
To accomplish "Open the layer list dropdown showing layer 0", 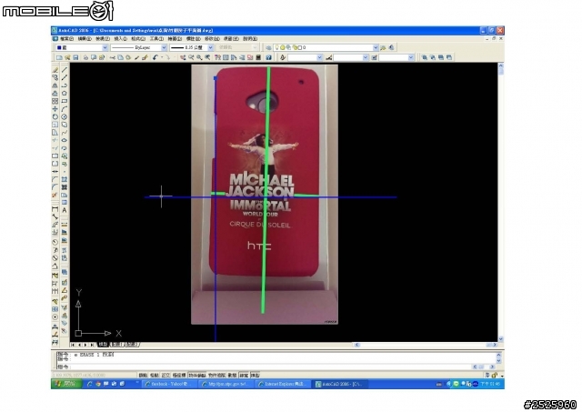I will 326,47.
